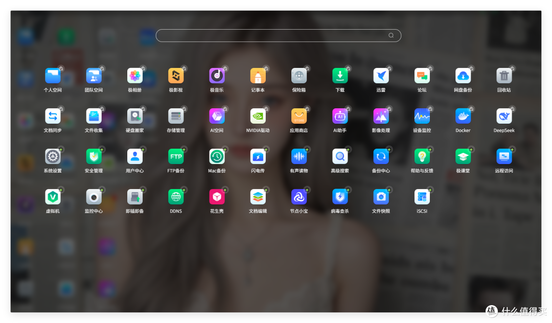Open the 备份中心 app
The height and width of the screenshot is (323, 552).
[x=381, y=156]
